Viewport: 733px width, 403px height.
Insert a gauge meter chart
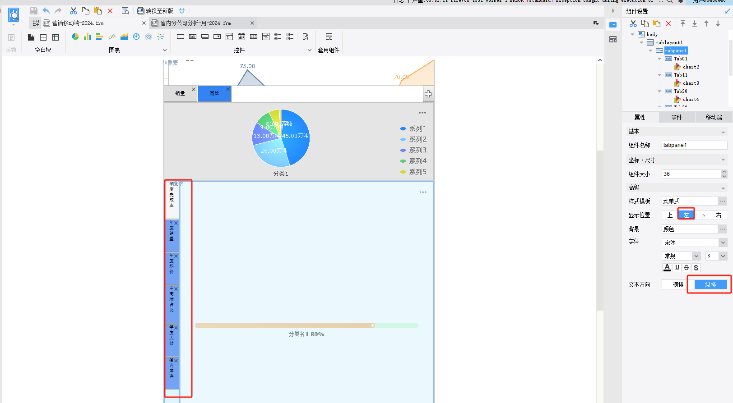(136, 37)
